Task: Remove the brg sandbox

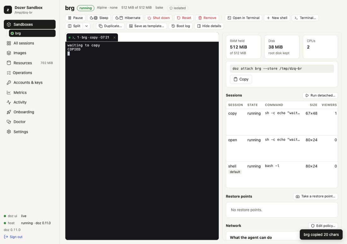Action: click(x=207, y=18)
